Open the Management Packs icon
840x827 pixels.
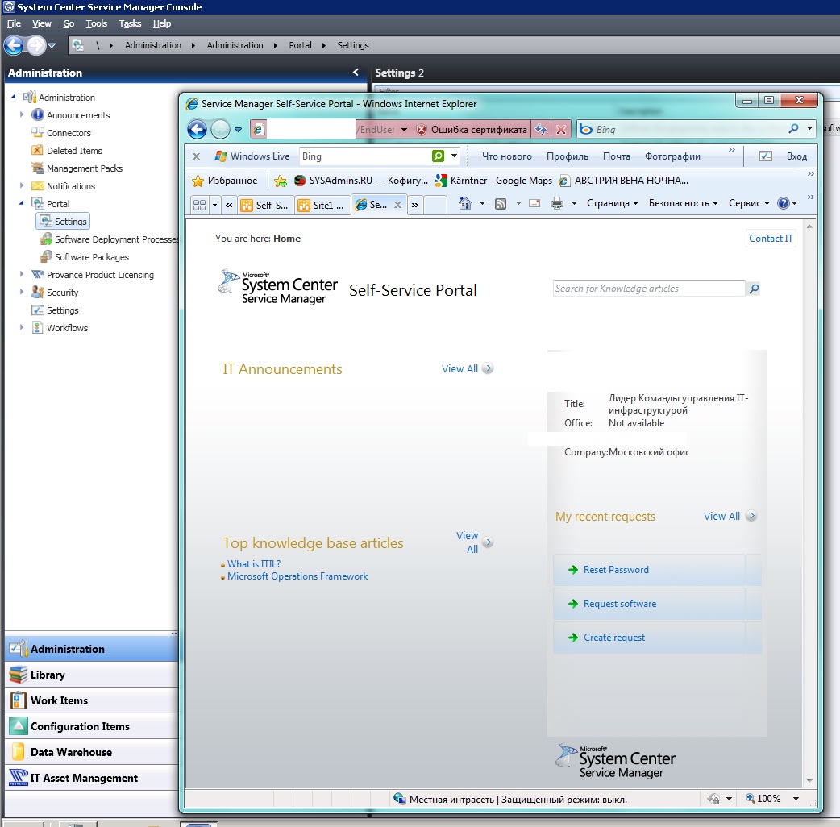click(x=38, y=168)
